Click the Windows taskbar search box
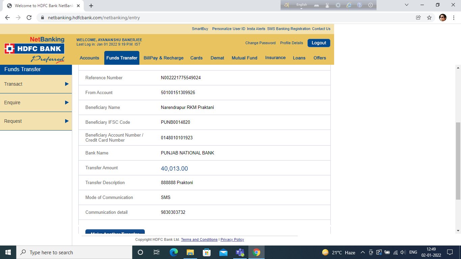461x259 pixels. coord(74,252)
